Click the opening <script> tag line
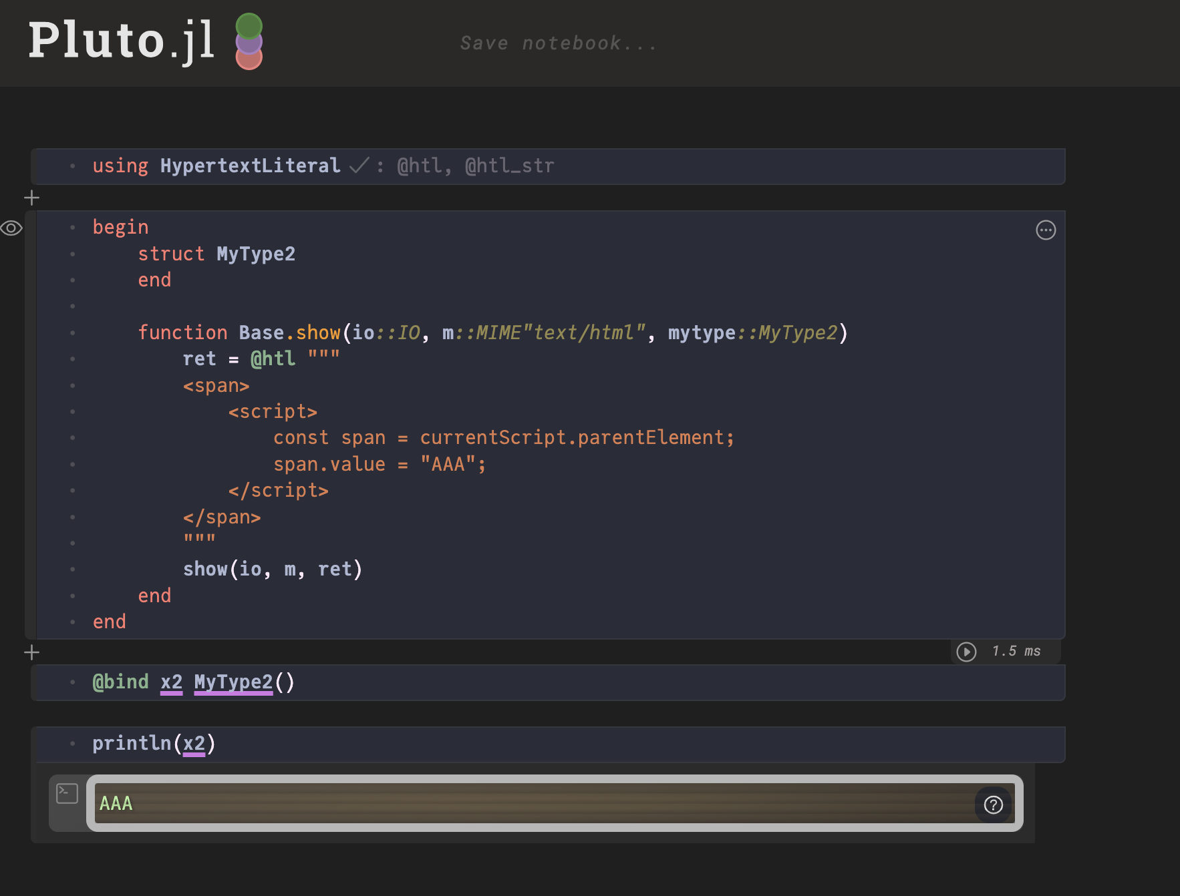Screen dimensions: 1180x896 (273, 411)
